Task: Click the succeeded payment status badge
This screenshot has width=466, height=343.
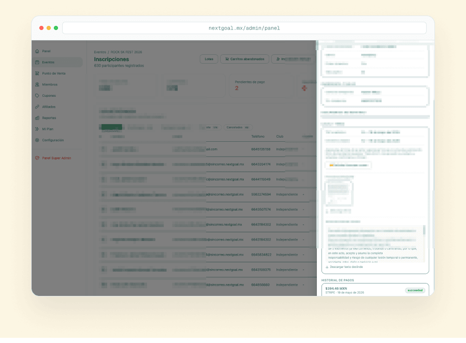Action: [415, 290]
